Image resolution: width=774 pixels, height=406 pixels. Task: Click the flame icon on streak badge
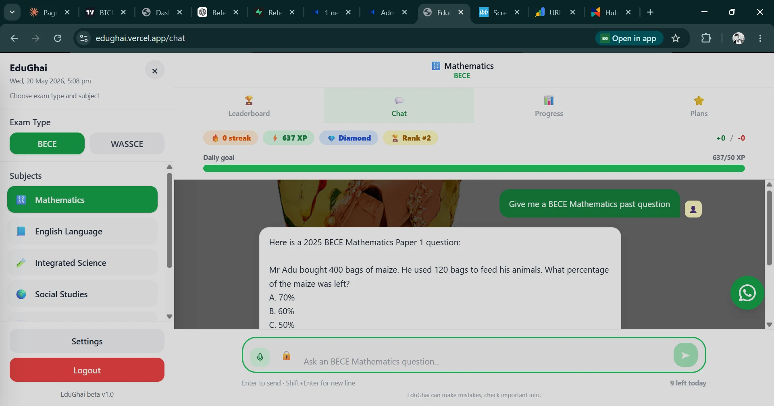pyautogui.click(x=215, y=138)
